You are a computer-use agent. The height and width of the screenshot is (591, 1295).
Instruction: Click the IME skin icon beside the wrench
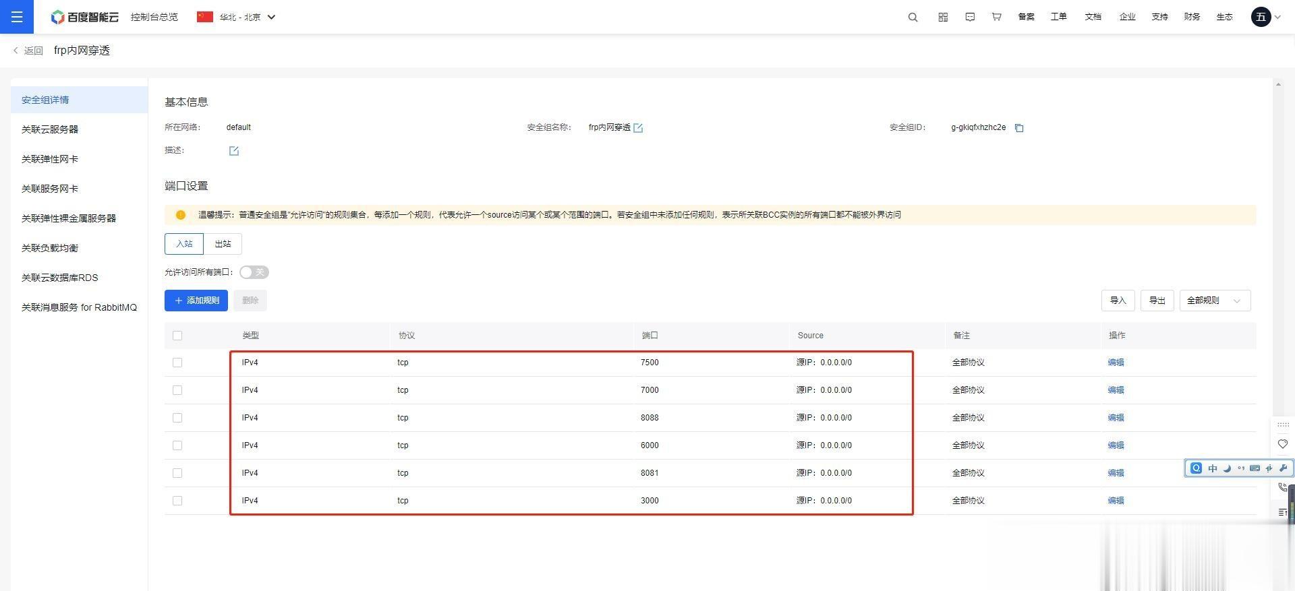click(x=1269, y=468)
